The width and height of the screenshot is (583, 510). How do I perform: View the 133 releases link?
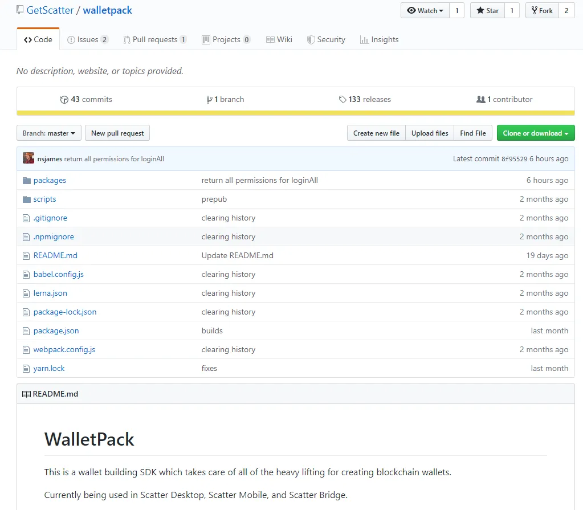[x=365, y=99]
